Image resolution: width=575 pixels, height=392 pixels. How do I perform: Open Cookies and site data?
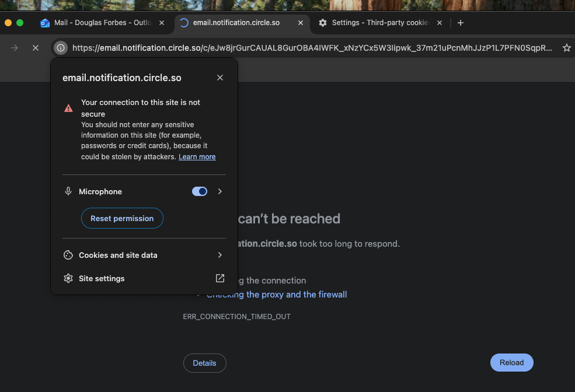[x=144, y=256]
